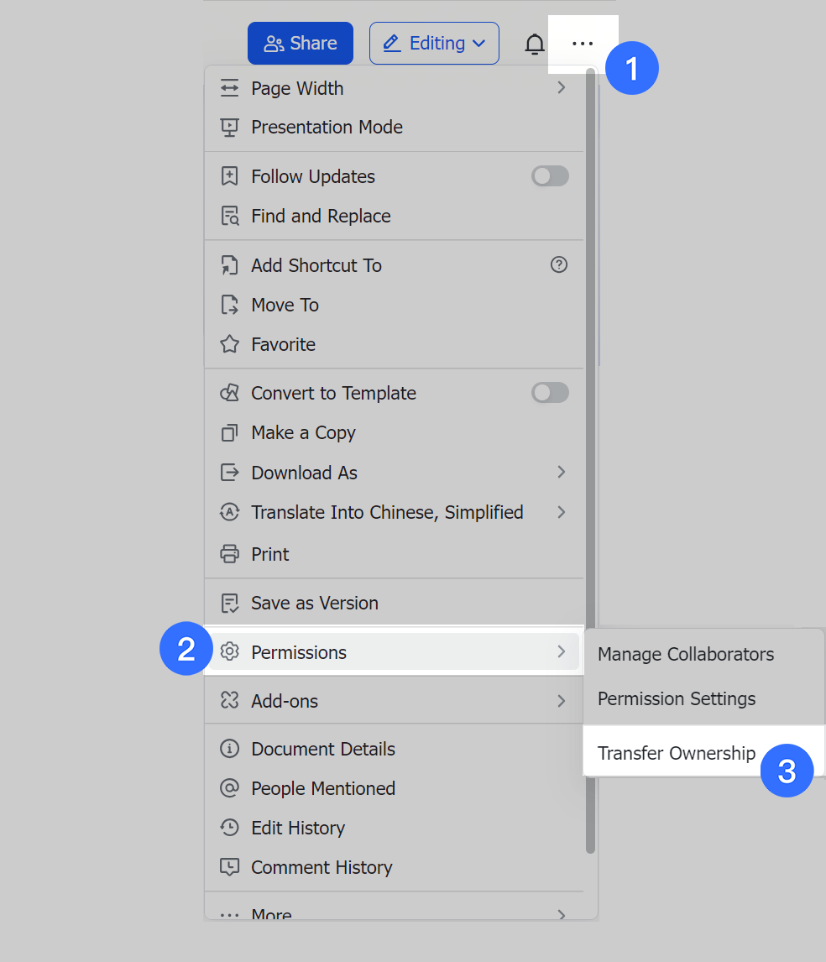Turn on Convert to Template

click(550, 392)
